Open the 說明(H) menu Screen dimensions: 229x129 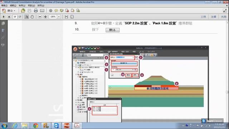[41, 5]
